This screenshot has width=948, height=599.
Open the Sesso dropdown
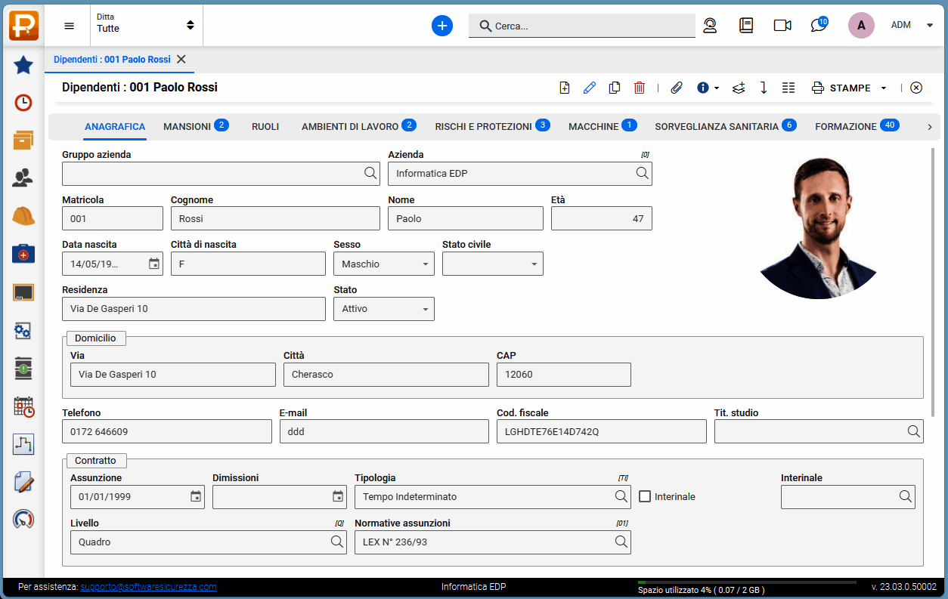384,264
